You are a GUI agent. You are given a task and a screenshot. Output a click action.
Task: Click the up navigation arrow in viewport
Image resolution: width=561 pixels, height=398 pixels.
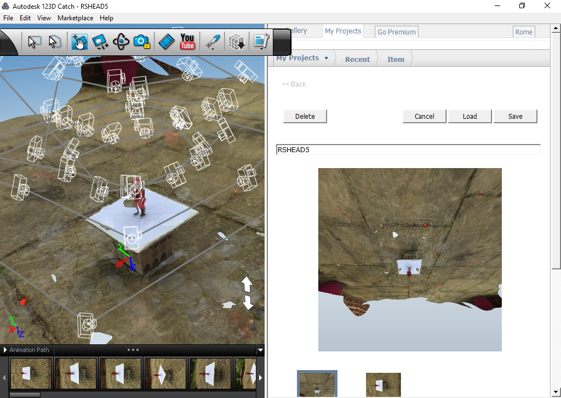247,284
